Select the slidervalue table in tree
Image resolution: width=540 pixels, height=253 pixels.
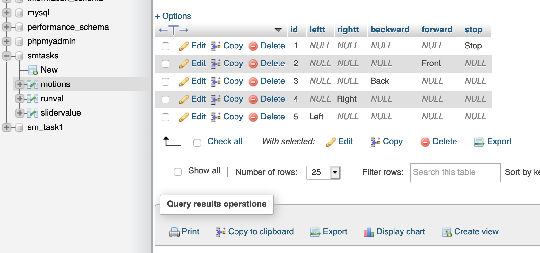coord(61,113)
